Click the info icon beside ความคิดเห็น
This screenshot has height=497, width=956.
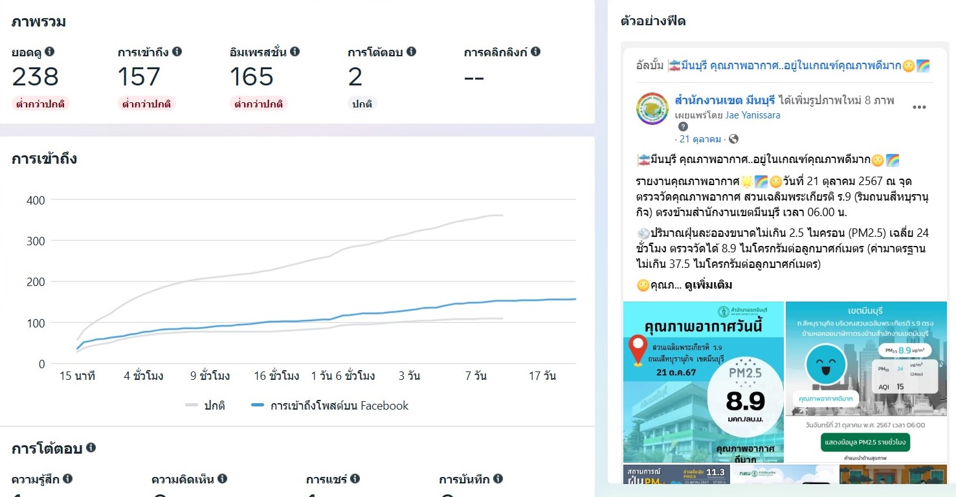click(222, 479)
